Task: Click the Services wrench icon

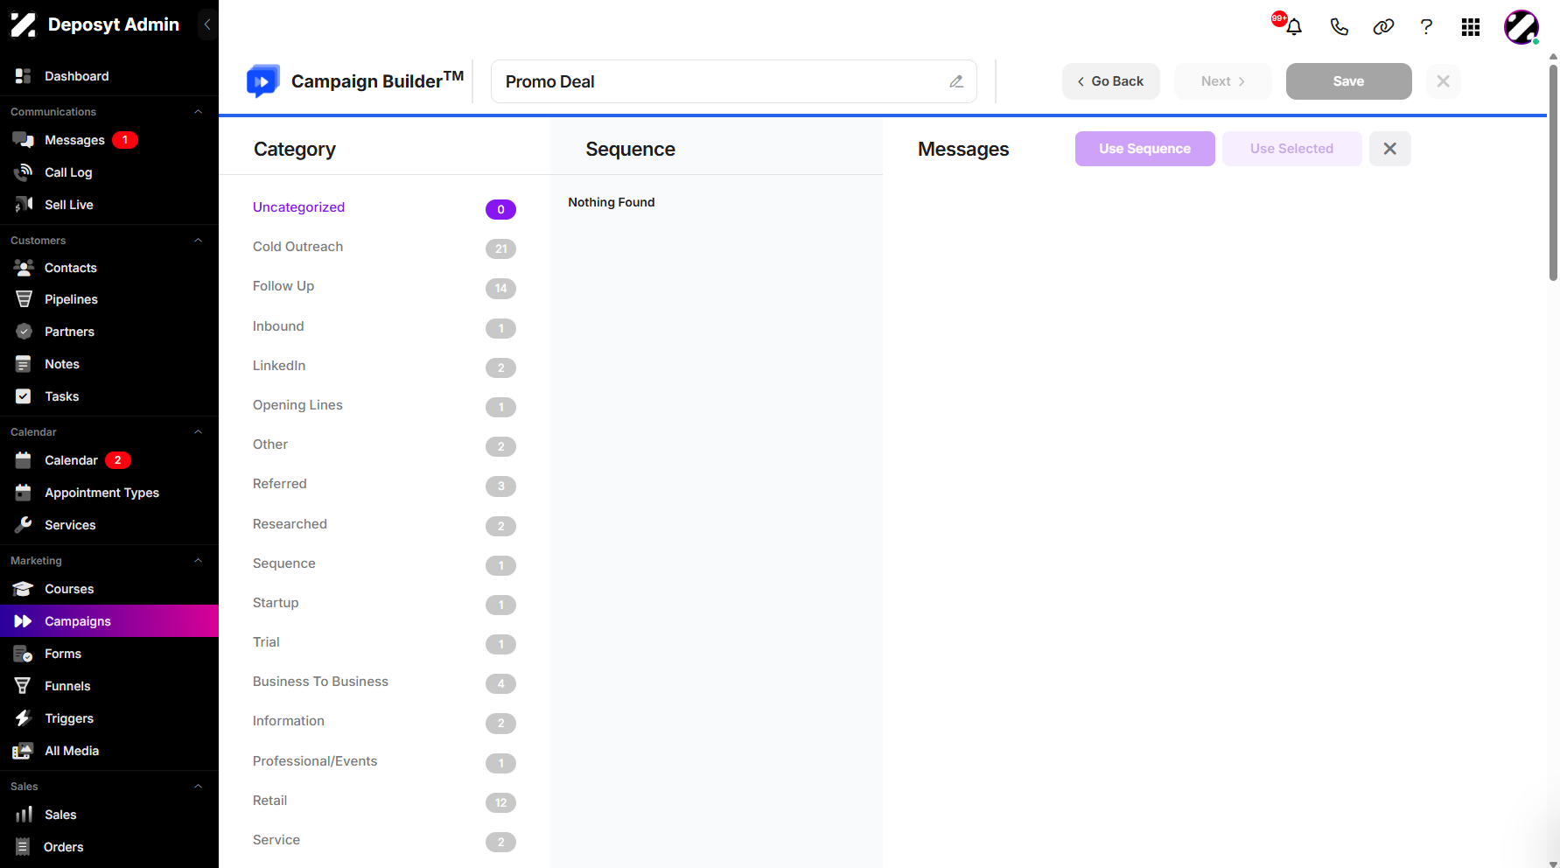Action: click(x=24, y=525)
